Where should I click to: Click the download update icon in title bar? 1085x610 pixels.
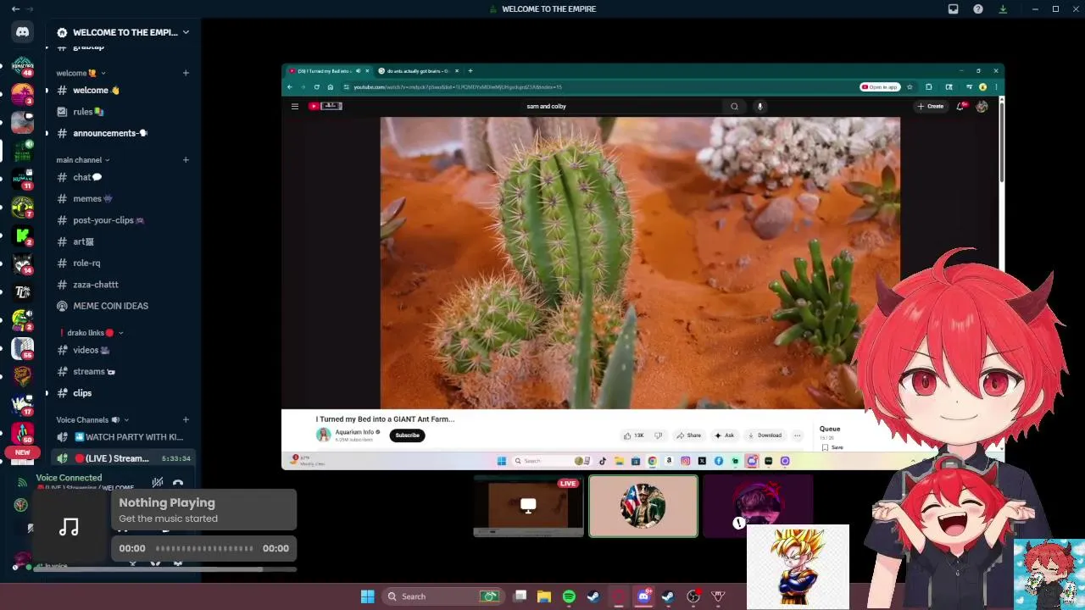(x=1003, y=8)
